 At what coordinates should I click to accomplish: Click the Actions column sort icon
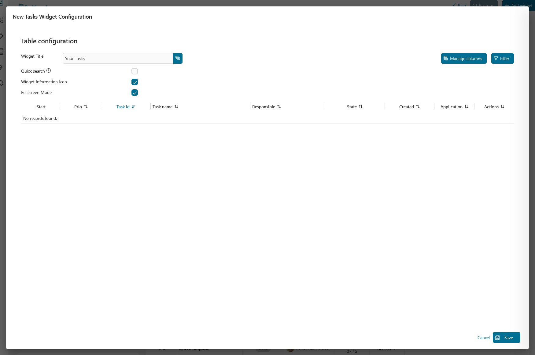(x=502, y=107)
